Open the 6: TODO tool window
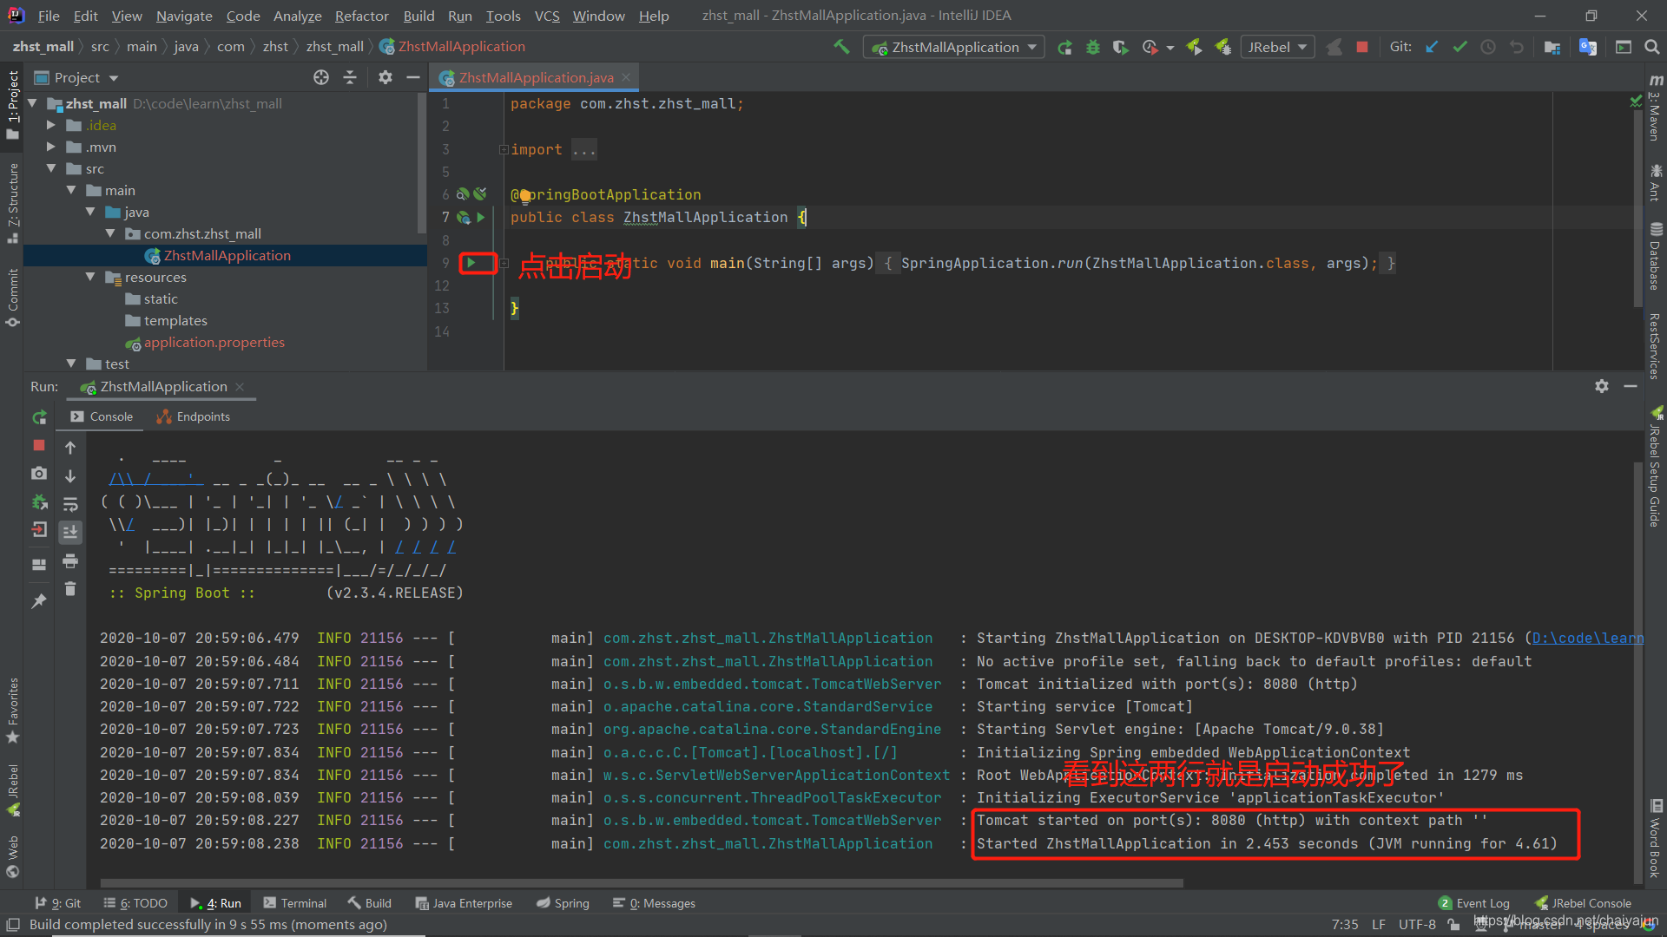Screen dimensions: 1667x937 tap(135, 903)
